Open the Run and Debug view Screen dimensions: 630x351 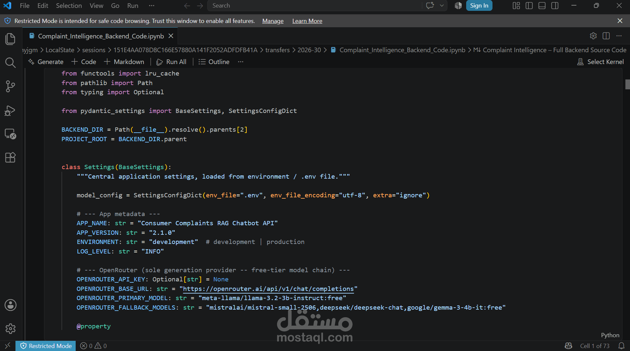11,110
